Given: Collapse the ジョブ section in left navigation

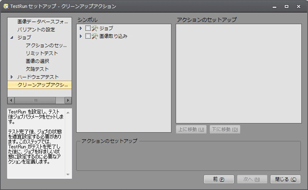Looking at the screenshot, I should tap(12, 37).
